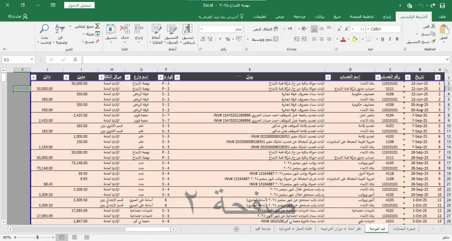
Task: Open Sort and Filter (فرز وتصفية)
Action: 60,34
